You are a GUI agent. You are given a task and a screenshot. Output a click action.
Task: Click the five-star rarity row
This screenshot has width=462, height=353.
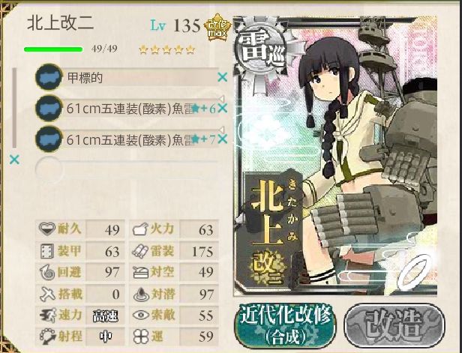point(166,49)
